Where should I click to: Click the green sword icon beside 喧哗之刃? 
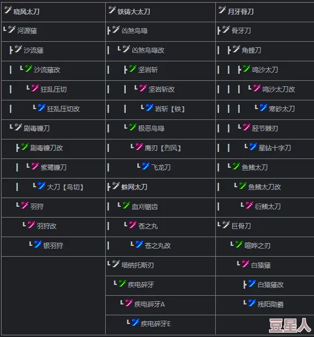pyautogui.click(x=239, y=244)
